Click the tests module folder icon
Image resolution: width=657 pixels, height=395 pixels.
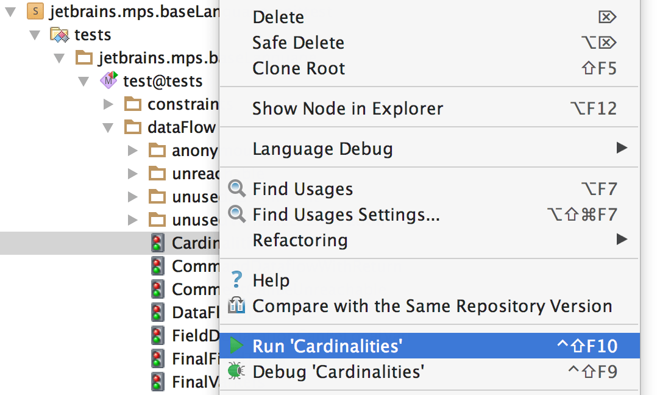(60, 35)
